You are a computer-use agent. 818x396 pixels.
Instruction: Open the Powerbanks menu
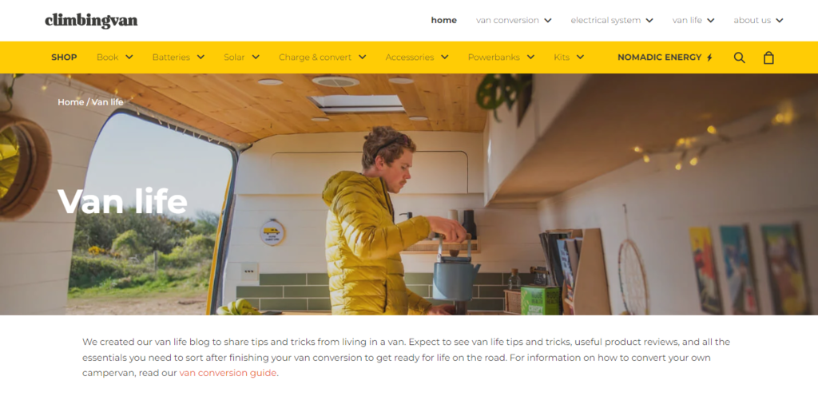[x=501, y=57]
